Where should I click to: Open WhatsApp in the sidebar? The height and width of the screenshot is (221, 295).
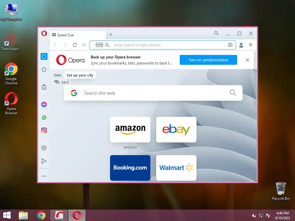[x=44, y=117]
